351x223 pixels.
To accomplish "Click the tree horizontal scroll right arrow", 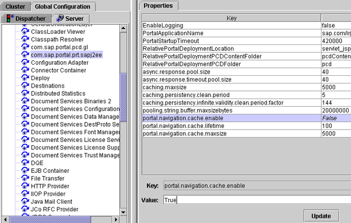I will [115, 219].
